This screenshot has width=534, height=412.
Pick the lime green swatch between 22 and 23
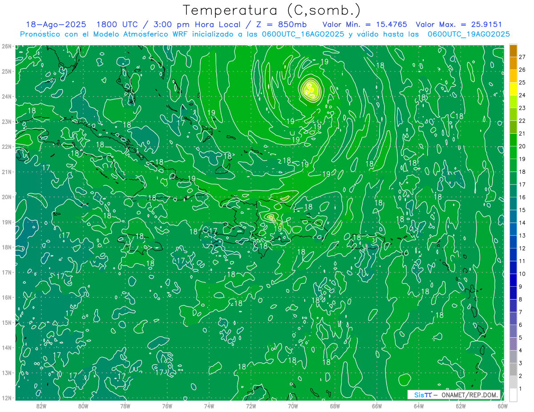(514, 114)
